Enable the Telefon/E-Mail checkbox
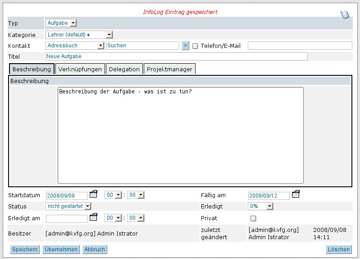The image size is (360, 259). tap(196, 46)
